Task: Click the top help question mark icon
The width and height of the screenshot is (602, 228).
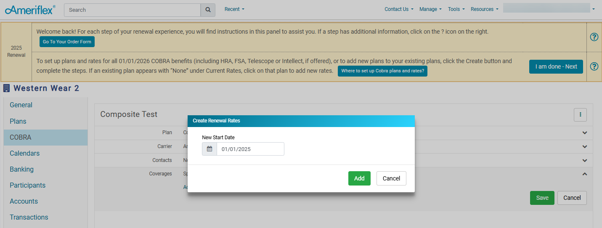Action: 594,37
